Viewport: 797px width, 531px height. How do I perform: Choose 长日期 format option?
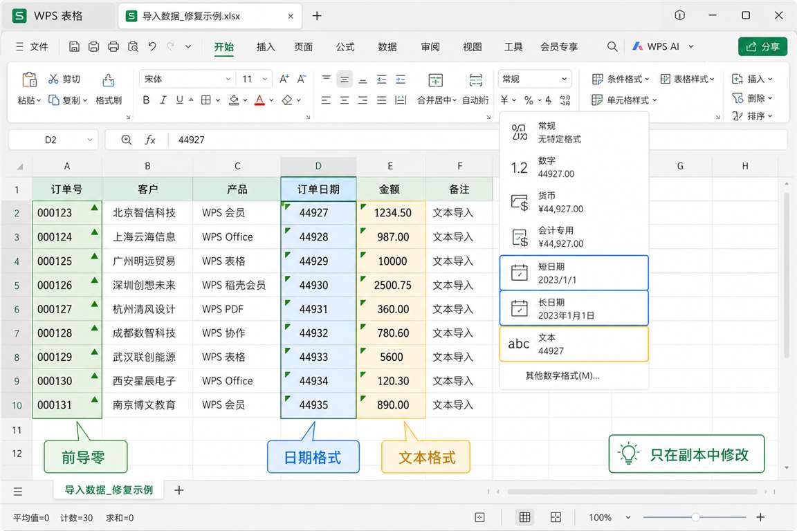pos(574,308)
